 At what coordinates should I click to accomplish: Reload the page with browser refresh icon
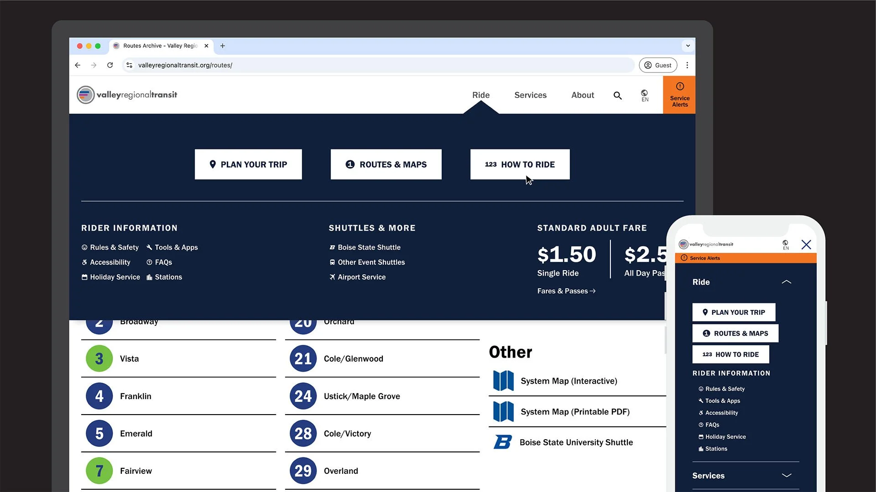tap(110, 65)
